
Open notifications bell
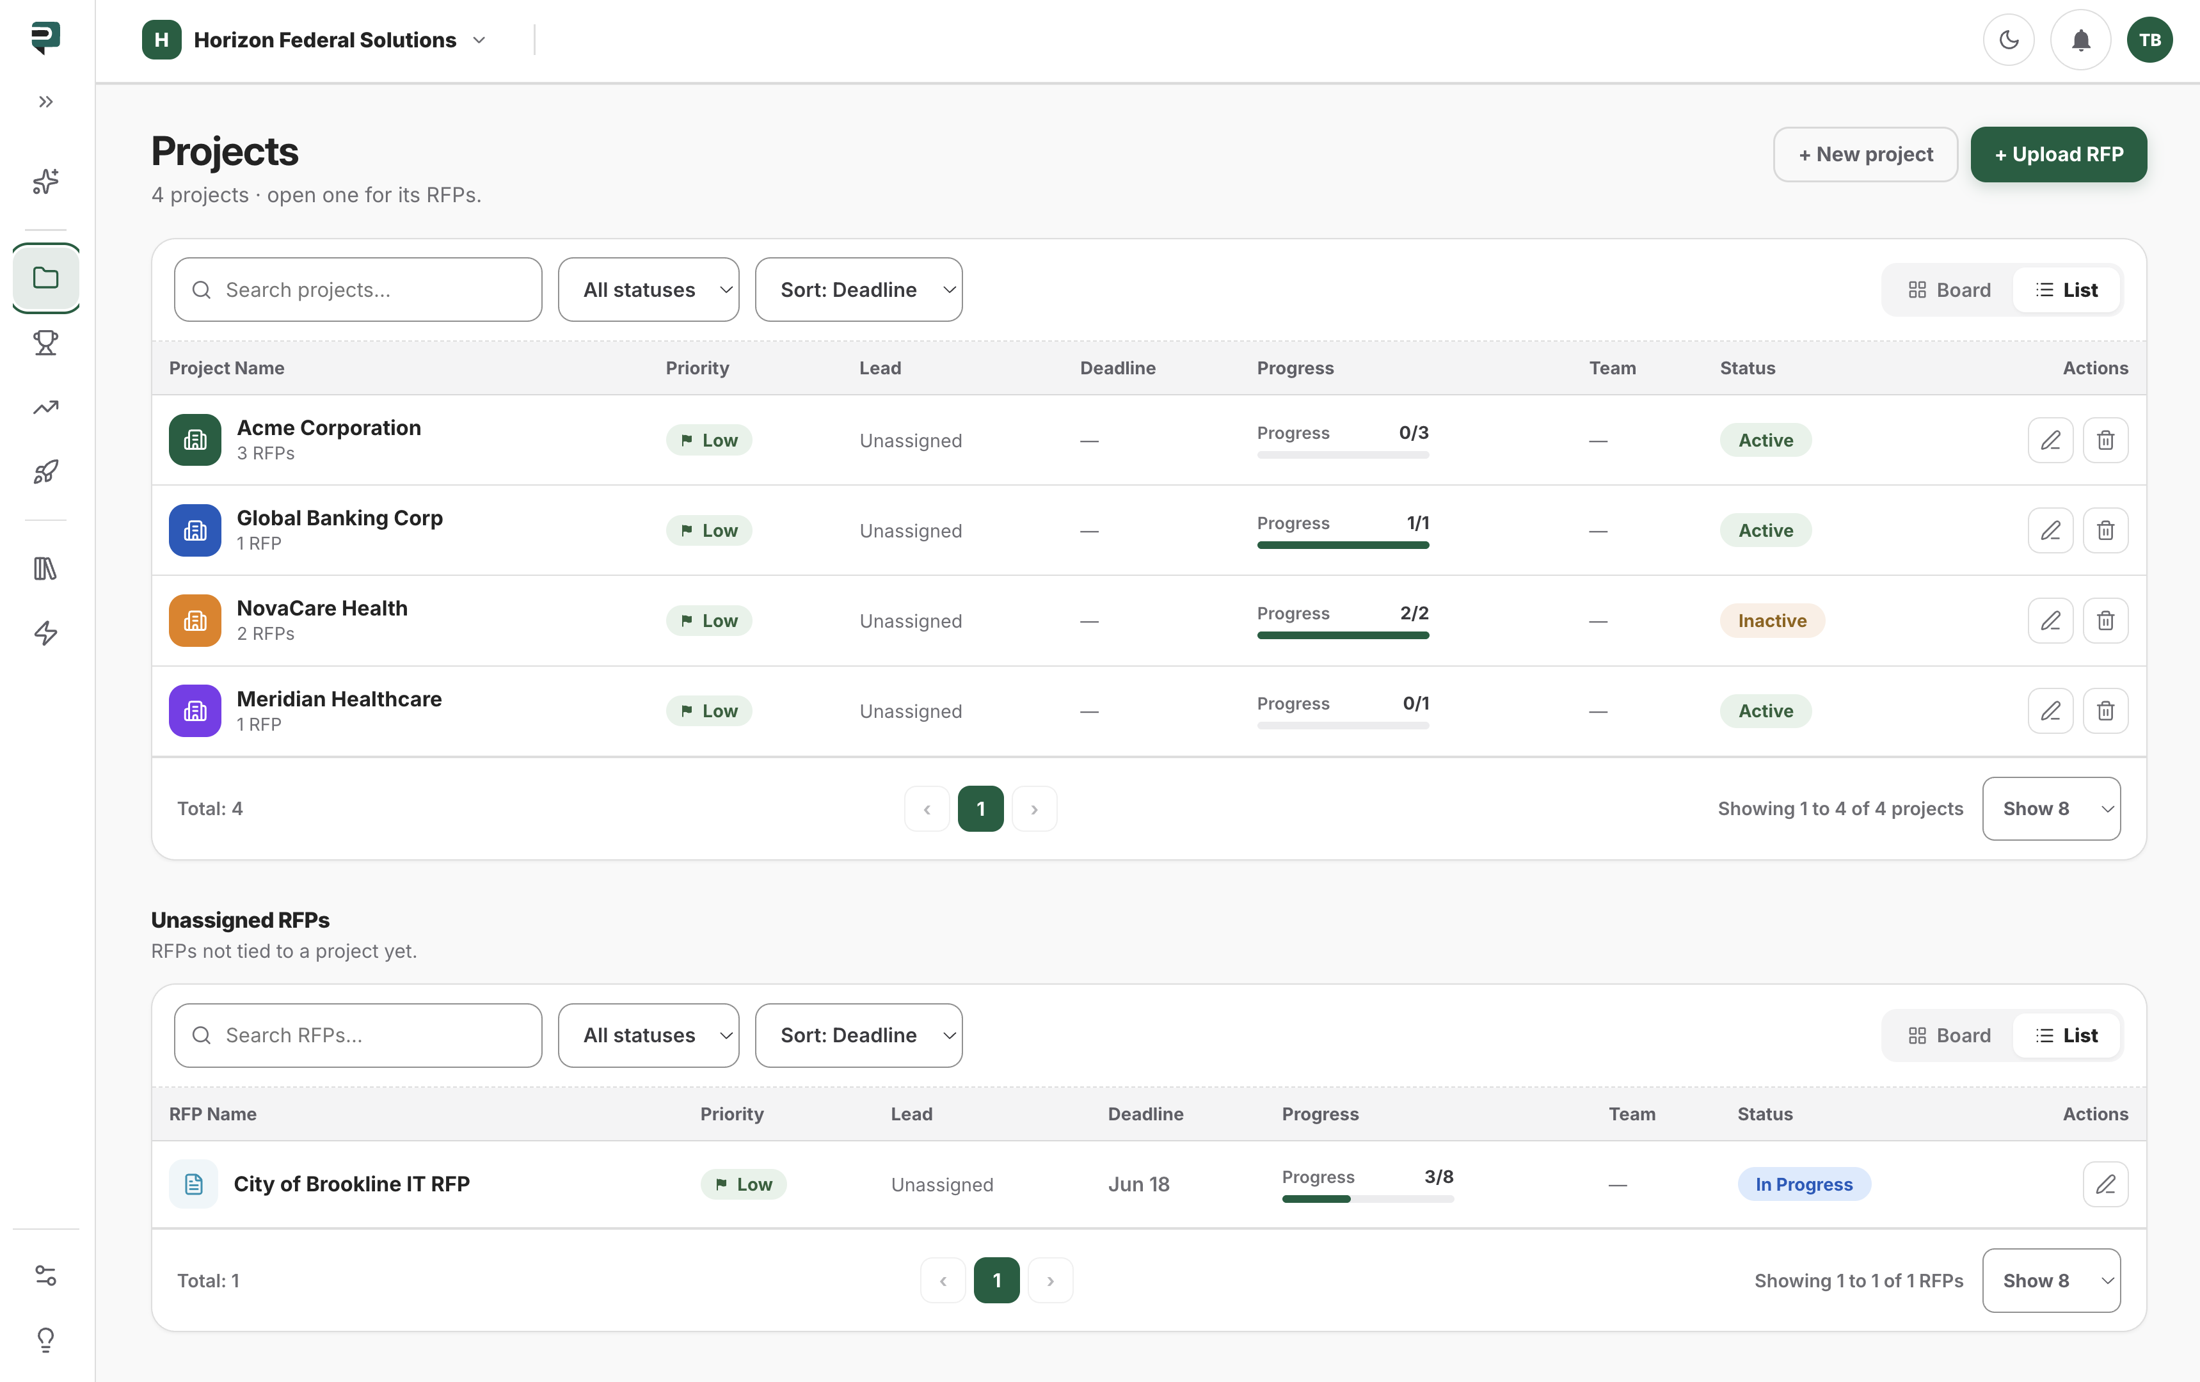(2080, 40)
